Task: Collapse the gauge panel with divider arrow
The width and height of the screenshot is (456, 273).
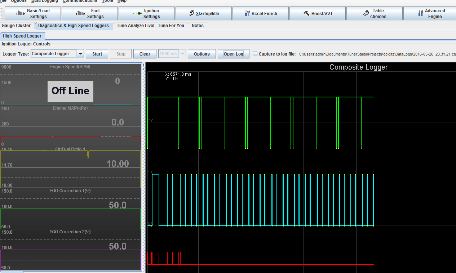Action: pyautogui.click(x=143, y=65)
